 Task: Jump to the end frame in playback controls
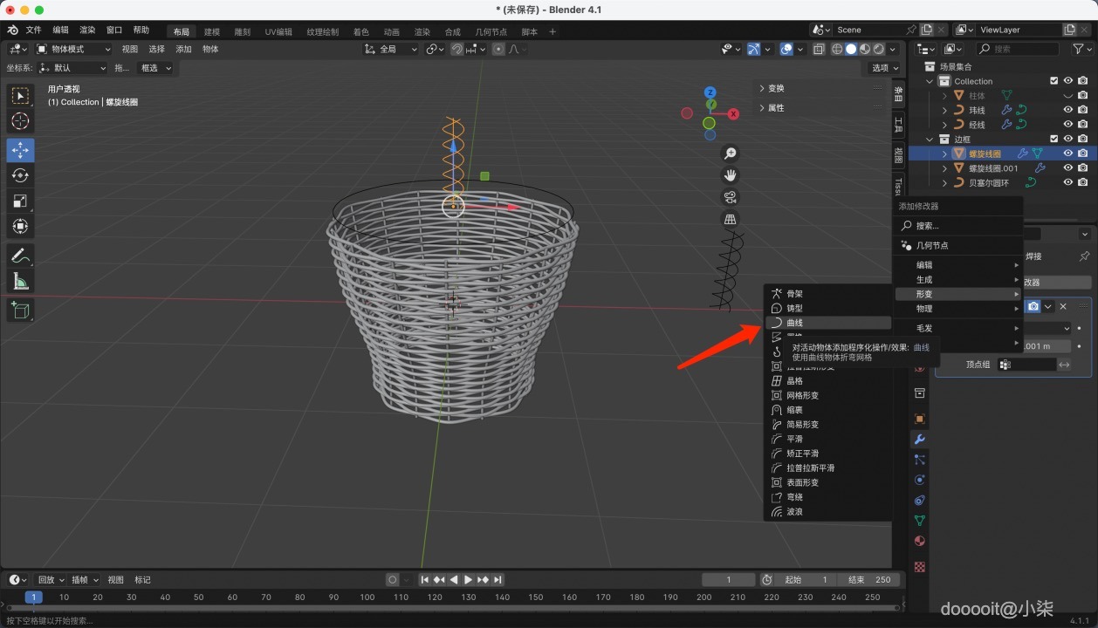(x=498, y=580)
